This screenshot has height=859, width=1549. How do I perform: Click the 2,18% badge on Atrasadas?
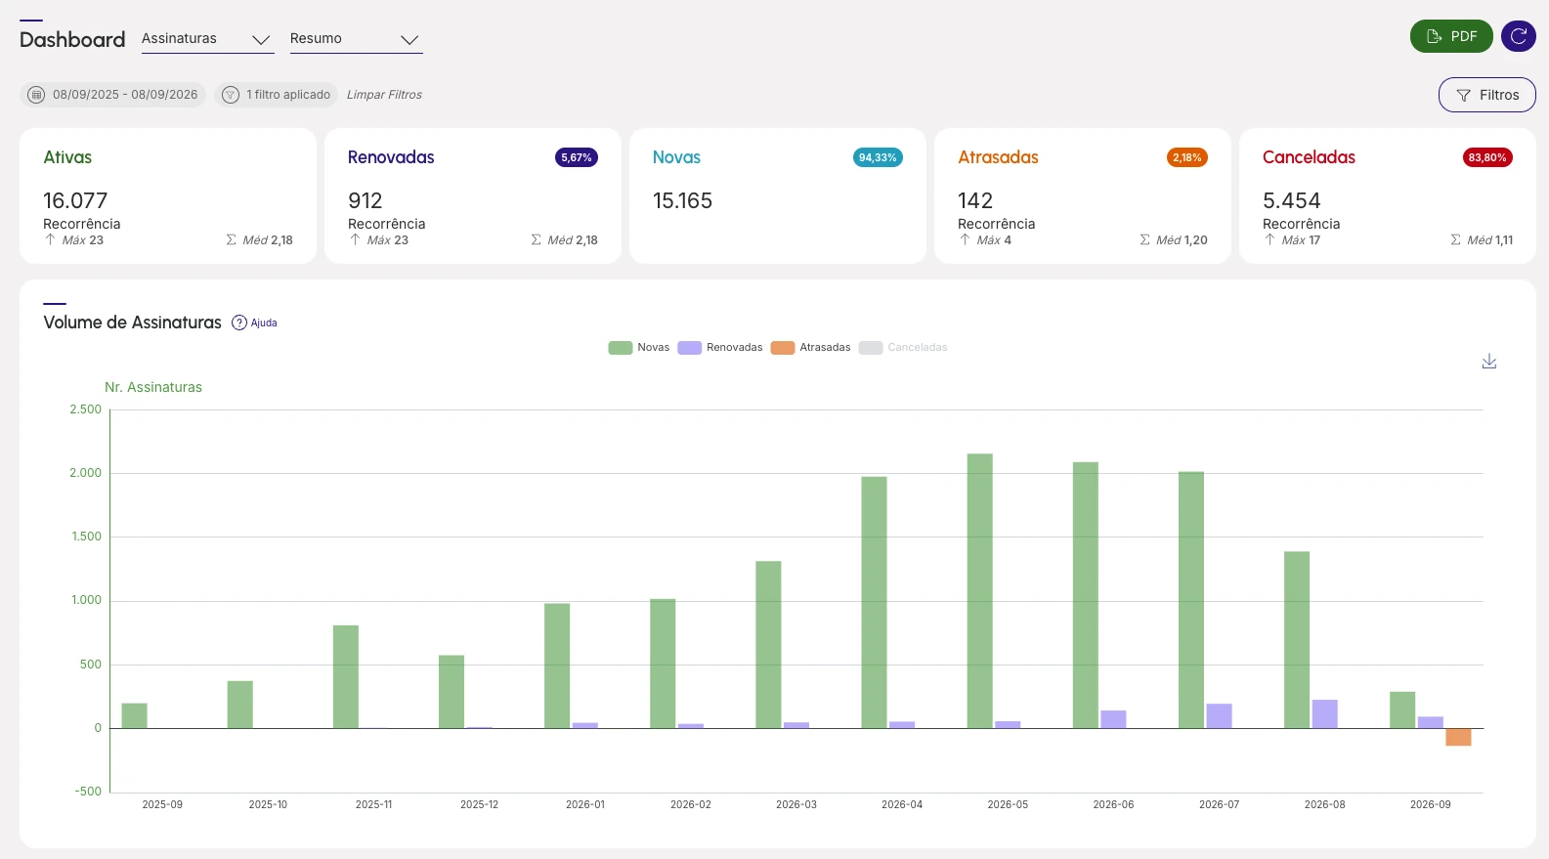point(1187,157)
